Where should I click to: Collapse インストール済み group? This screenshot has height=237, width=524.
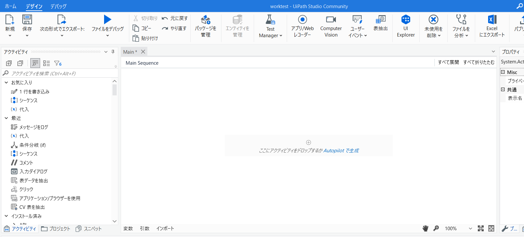[x=6, y=216]
